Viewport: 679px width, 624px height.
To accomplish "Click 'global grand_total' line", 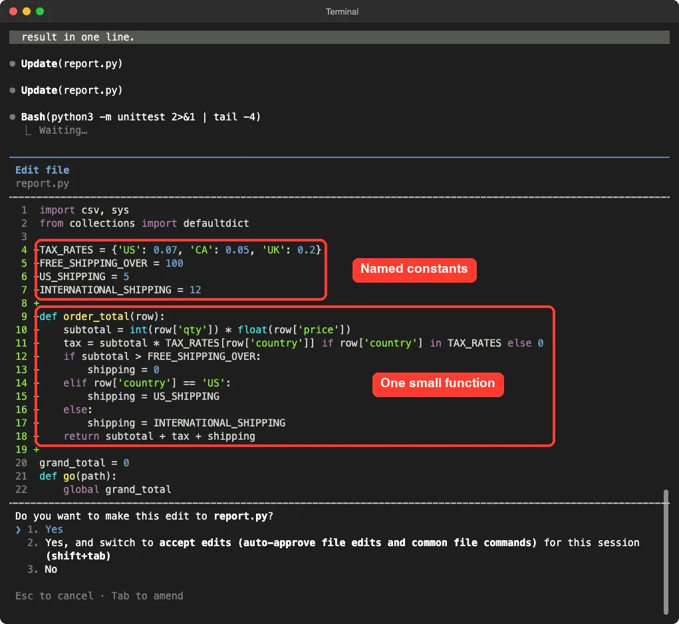I will [x=117, y=490].
